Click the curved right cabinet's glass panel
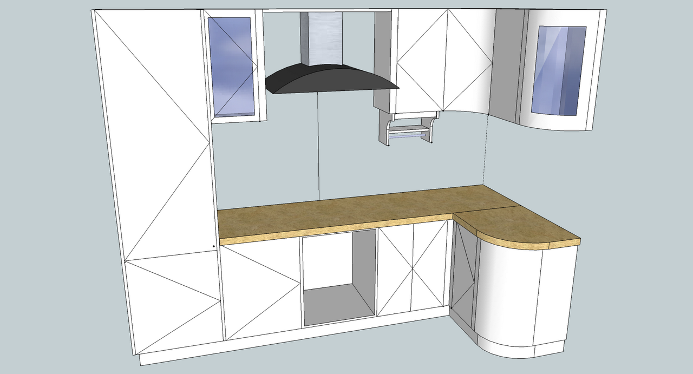Viewport: 693px width, 374px height. coord(559,70)
